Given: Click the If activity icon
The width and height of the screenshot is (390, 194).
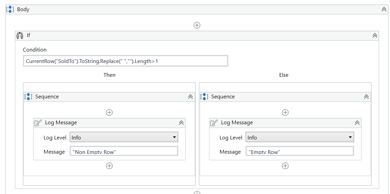Looking at the screenshot, I should [x=20, y=35].
